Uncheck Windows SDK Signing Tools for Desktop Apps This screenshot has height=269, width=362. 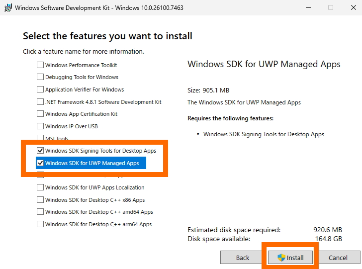(x=40, y=151)
